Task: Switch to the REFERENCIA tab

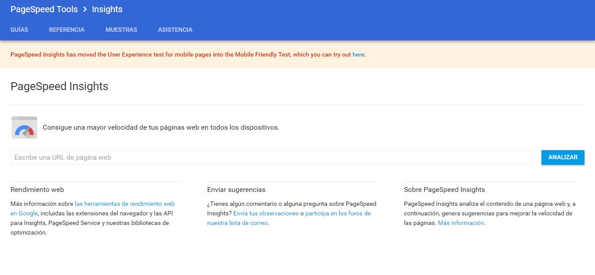Action: click(67, 30)
